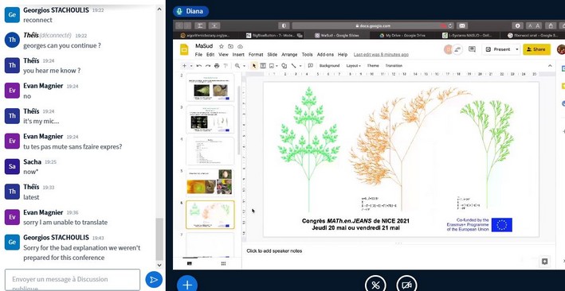The image size is (565, 291).
Task: Click the zoom magnifier tool
Action: (237, 66)
